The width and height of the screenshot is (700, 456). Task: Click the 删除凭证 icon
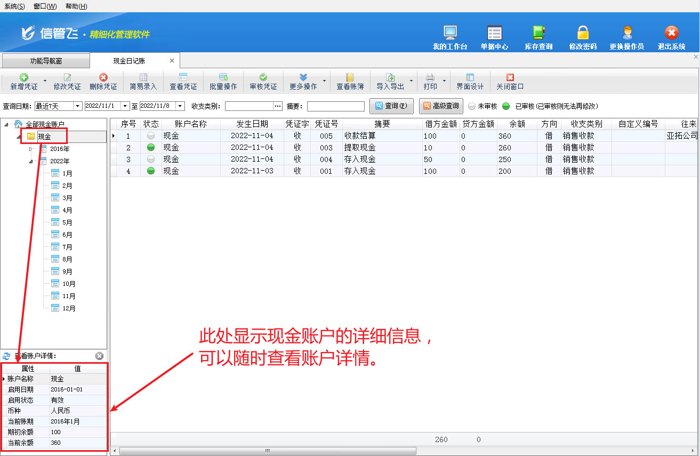point(103,78)
